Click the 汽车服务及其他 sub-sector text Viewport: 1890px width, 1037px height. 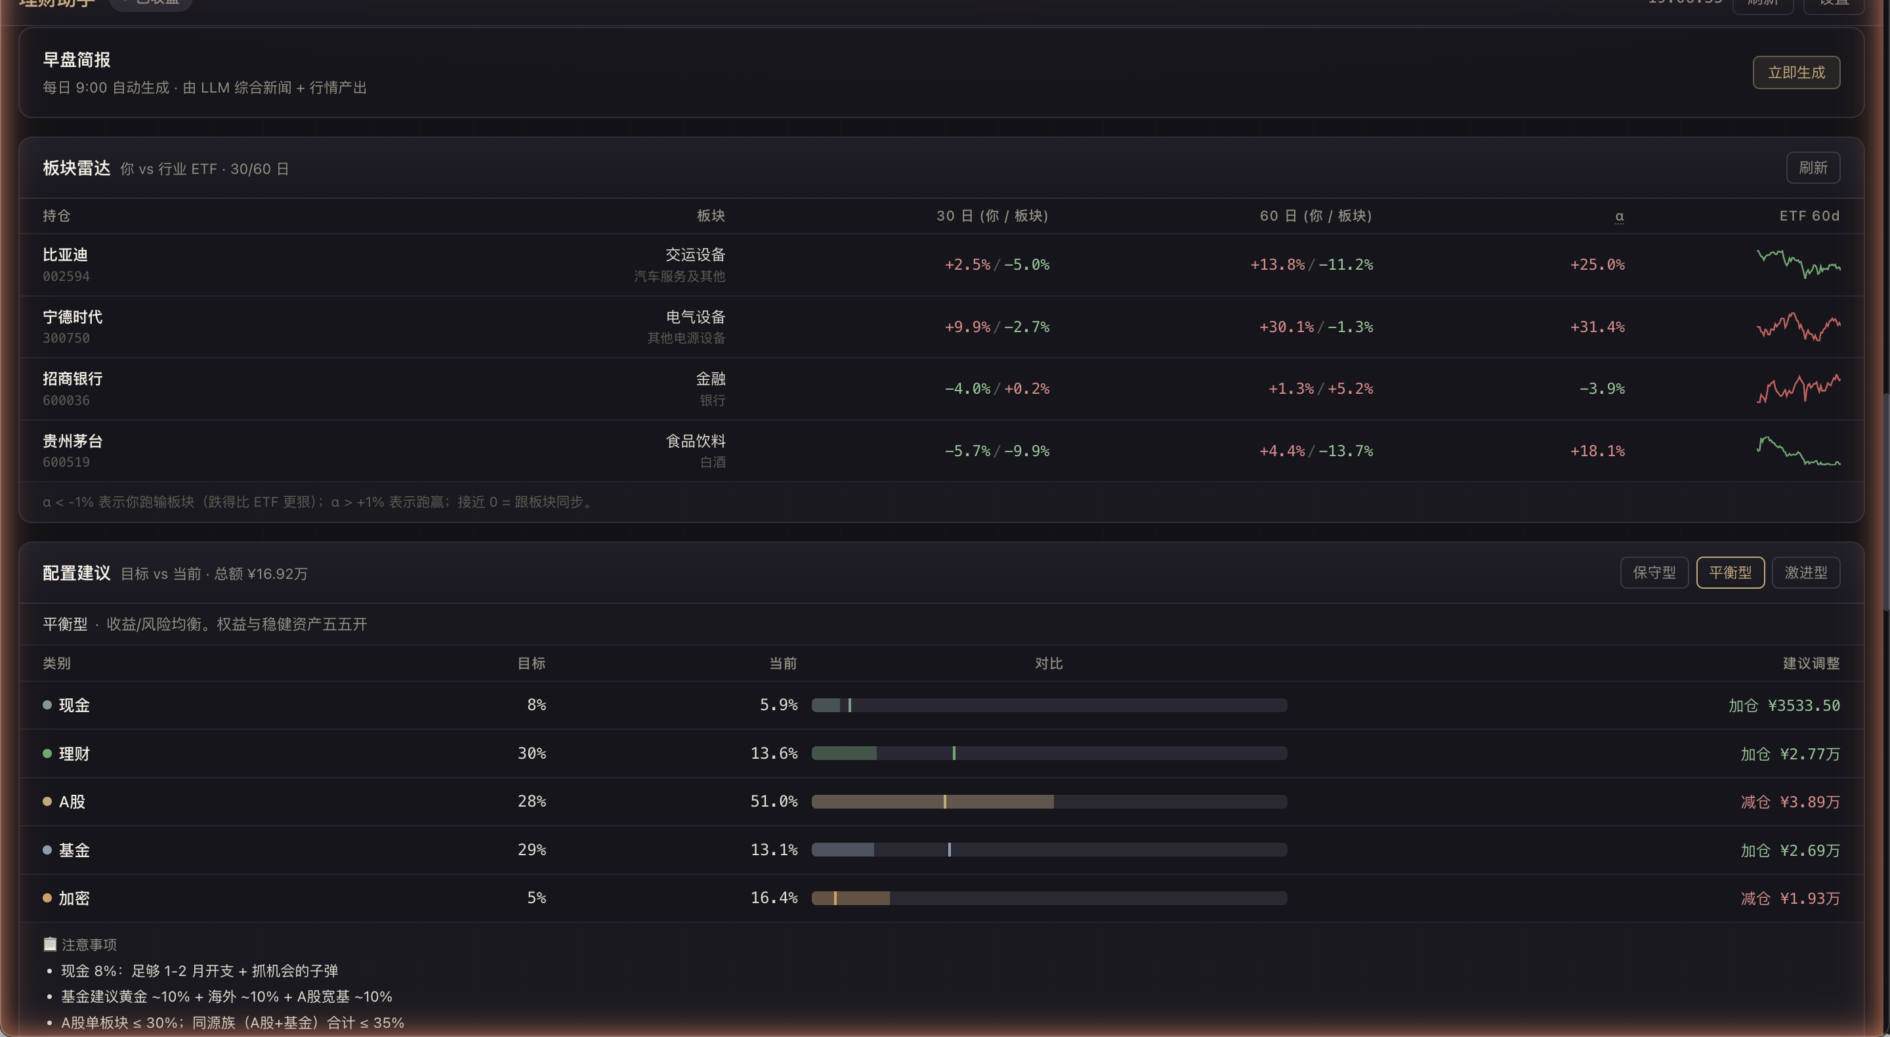(x=679, y=277)
